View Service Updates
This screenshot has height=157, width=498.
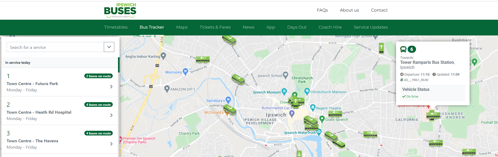click(371, 27)
